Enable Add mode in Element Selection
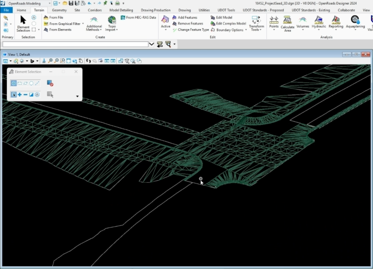Screen dimensions: 373x269 pyautogui.click(x=20, y=95)
